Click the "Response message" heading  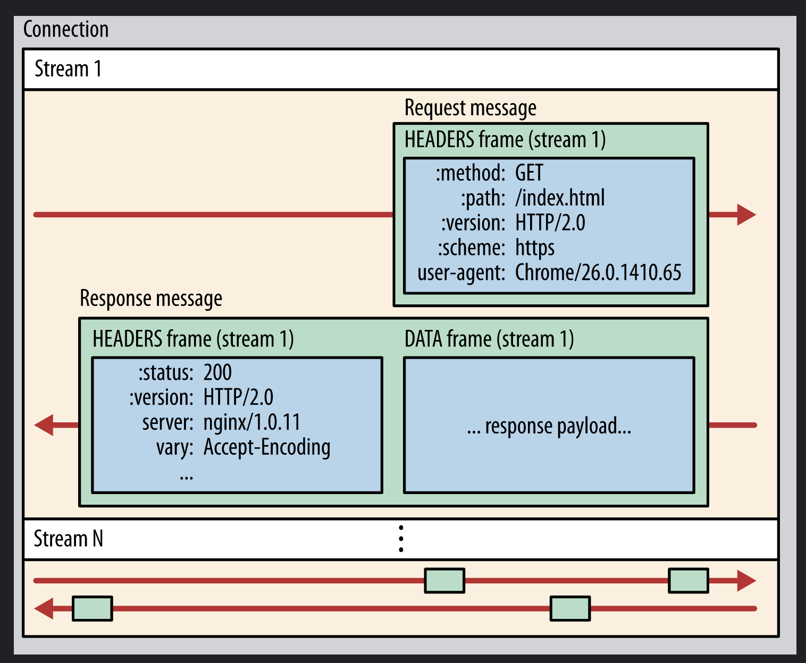point(151,299)
